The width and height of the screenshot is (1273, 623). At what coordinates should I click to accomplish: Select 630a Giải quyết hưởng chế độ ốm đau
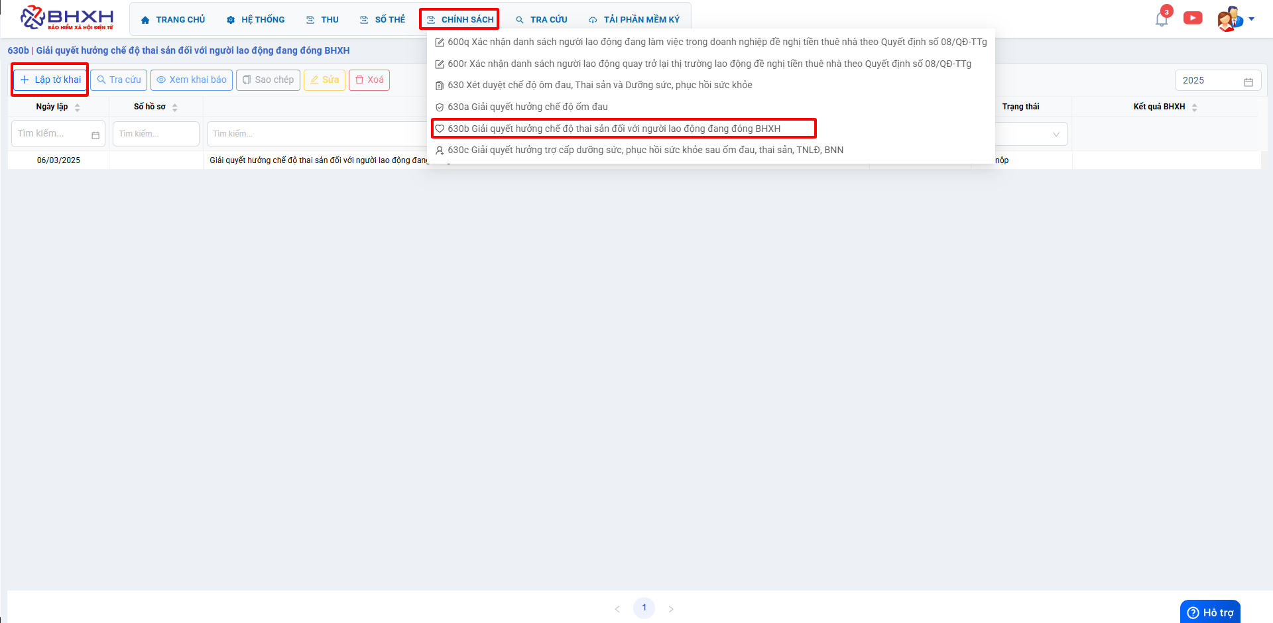711,107
